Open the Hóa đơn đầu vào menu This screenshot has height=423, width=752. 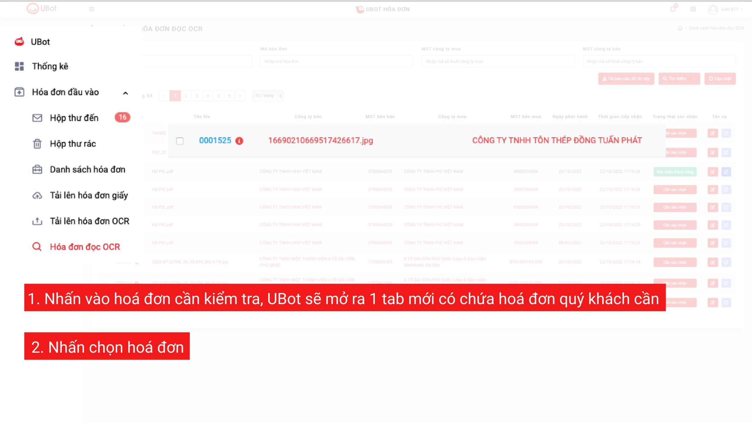click(65, 92)
